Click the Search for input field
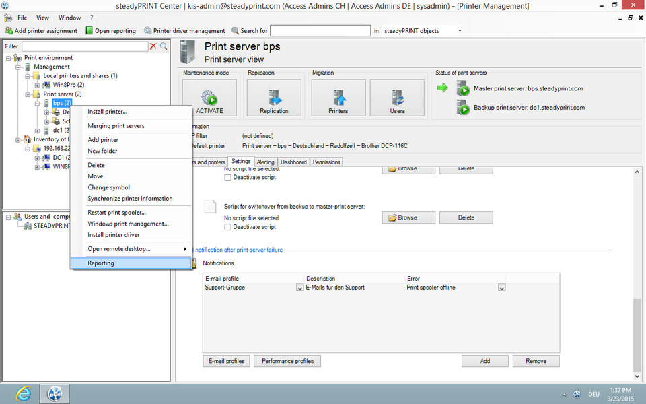 (320, 30)
